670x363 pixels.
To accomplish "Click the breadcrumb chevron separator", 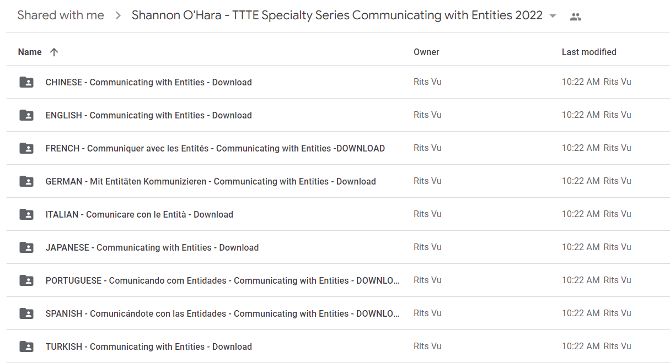I will click(x=118, y=16).
